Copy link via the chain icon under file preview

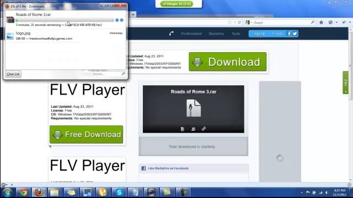(x=204, y=129)
